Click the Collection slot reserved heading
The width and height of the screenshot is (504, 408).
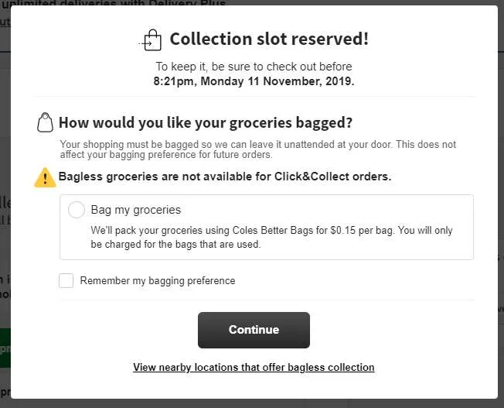(269, 39)
